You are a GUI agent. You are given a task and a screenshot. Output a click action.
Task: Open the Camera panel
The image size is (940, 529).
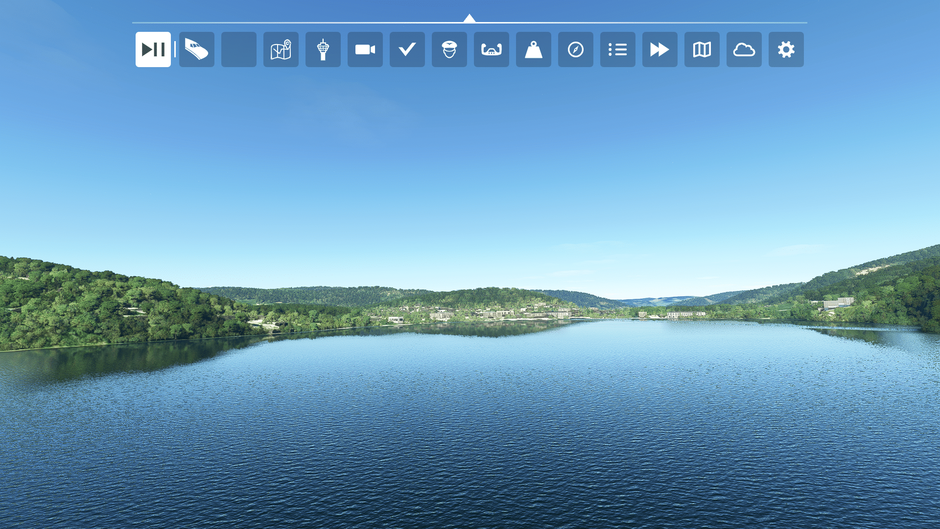click(x=365, y=49)
